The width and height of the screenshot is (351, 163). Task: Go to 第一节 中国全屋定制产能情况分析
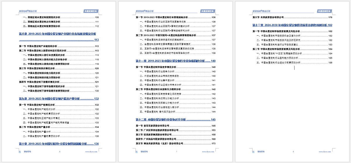[59, 105]
